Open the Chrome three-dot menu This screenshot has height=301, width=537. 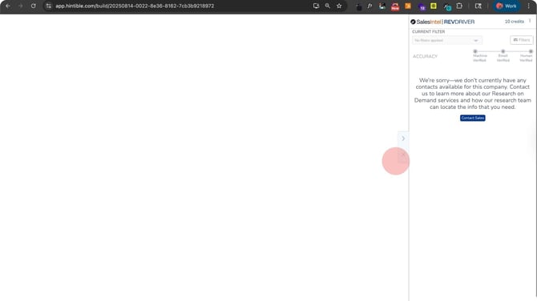coord(529,6)
